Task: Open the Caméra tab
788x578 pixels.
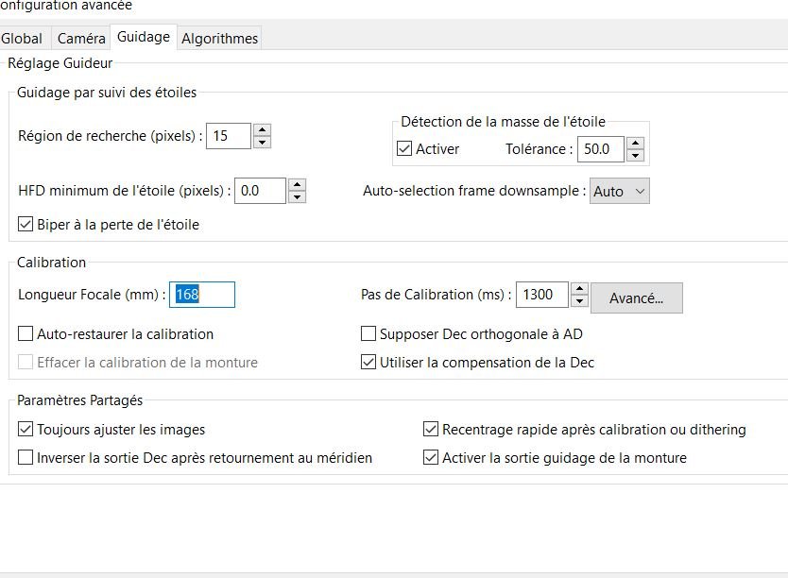Action: pyautogui.click(x=81, y=39)
